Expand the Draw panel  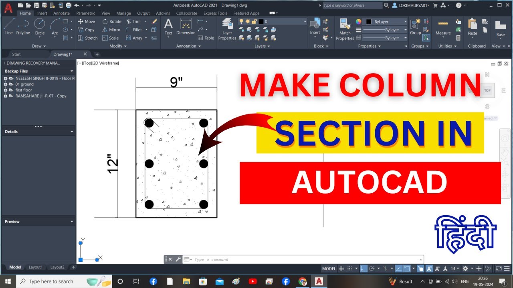pos(39,46)
